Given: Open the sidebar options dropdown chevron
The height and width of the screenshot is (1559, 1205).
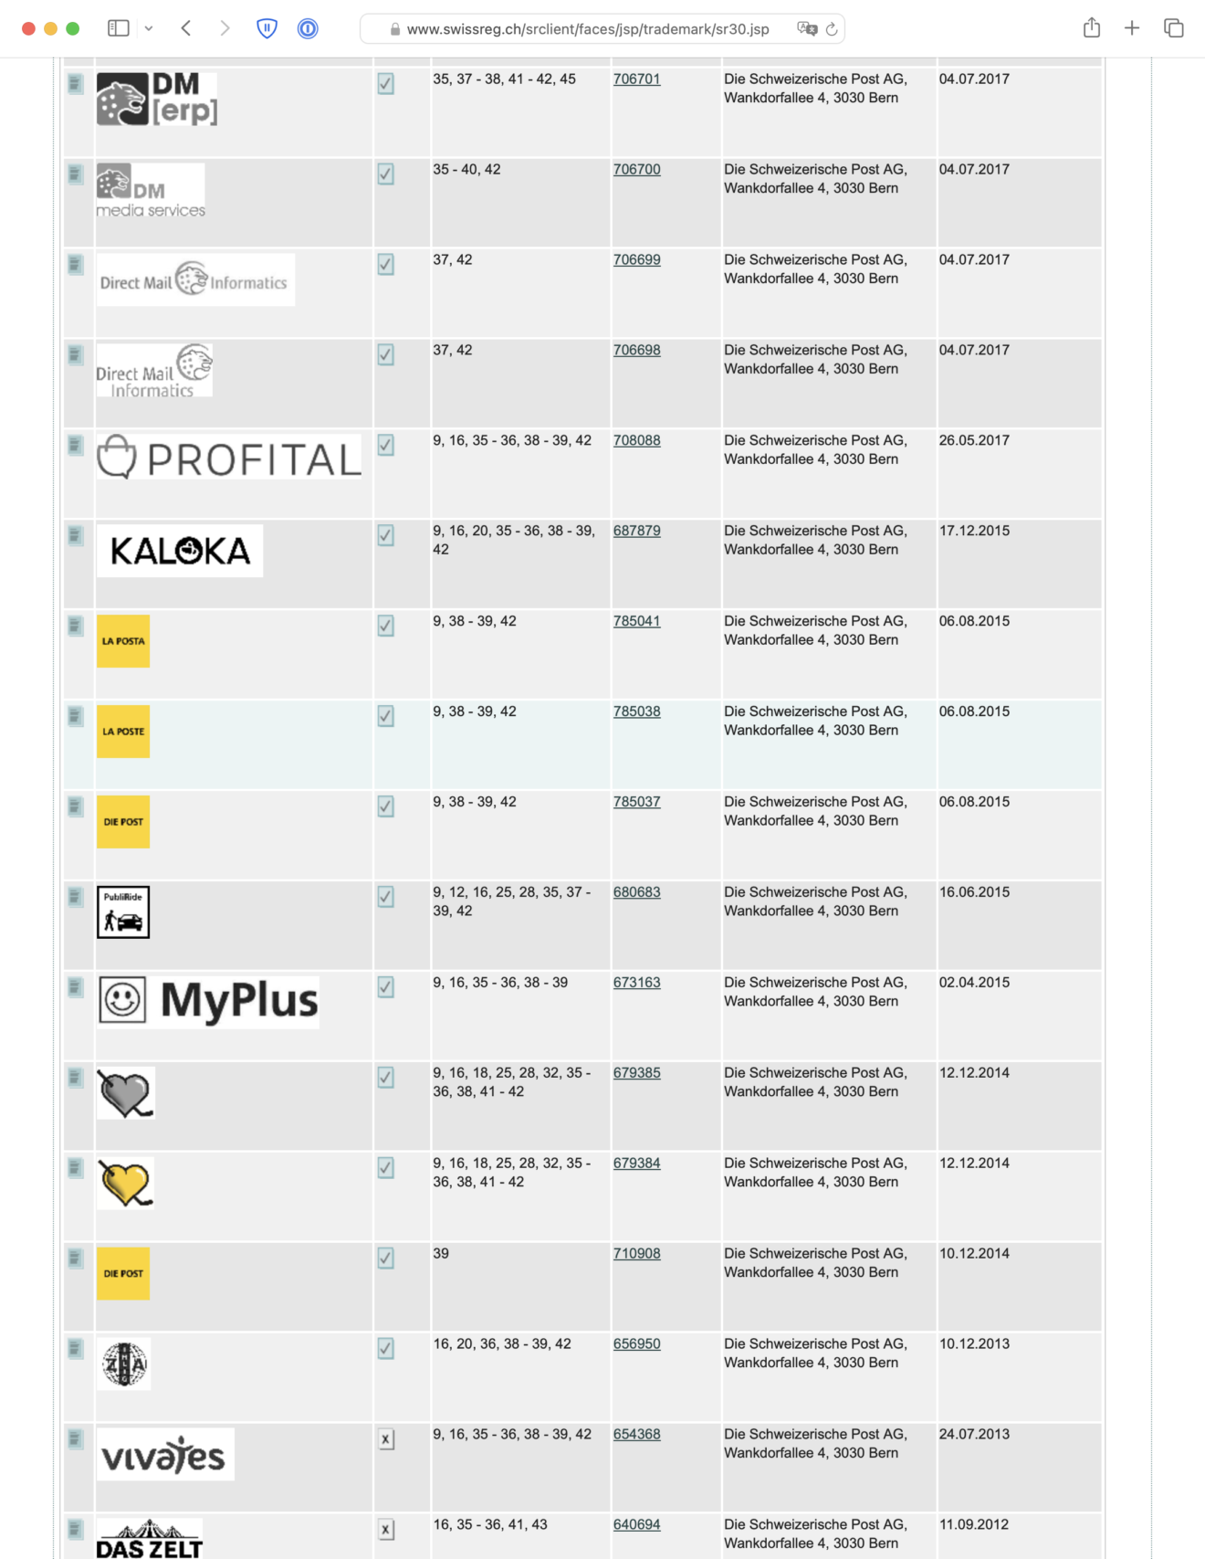Looking at the screenshot, I should tap(149, 28).
